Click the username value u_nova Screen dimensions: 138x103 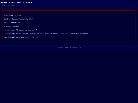coord(18,15)
